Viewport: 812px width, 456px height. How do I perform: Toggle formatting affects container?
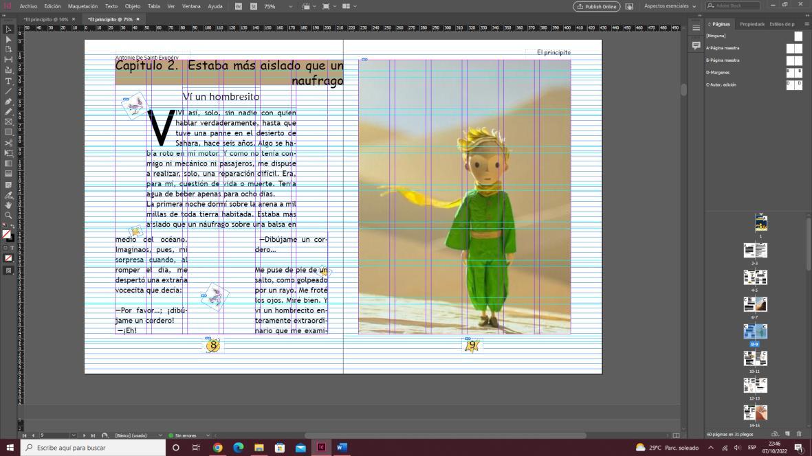(6, 248)
